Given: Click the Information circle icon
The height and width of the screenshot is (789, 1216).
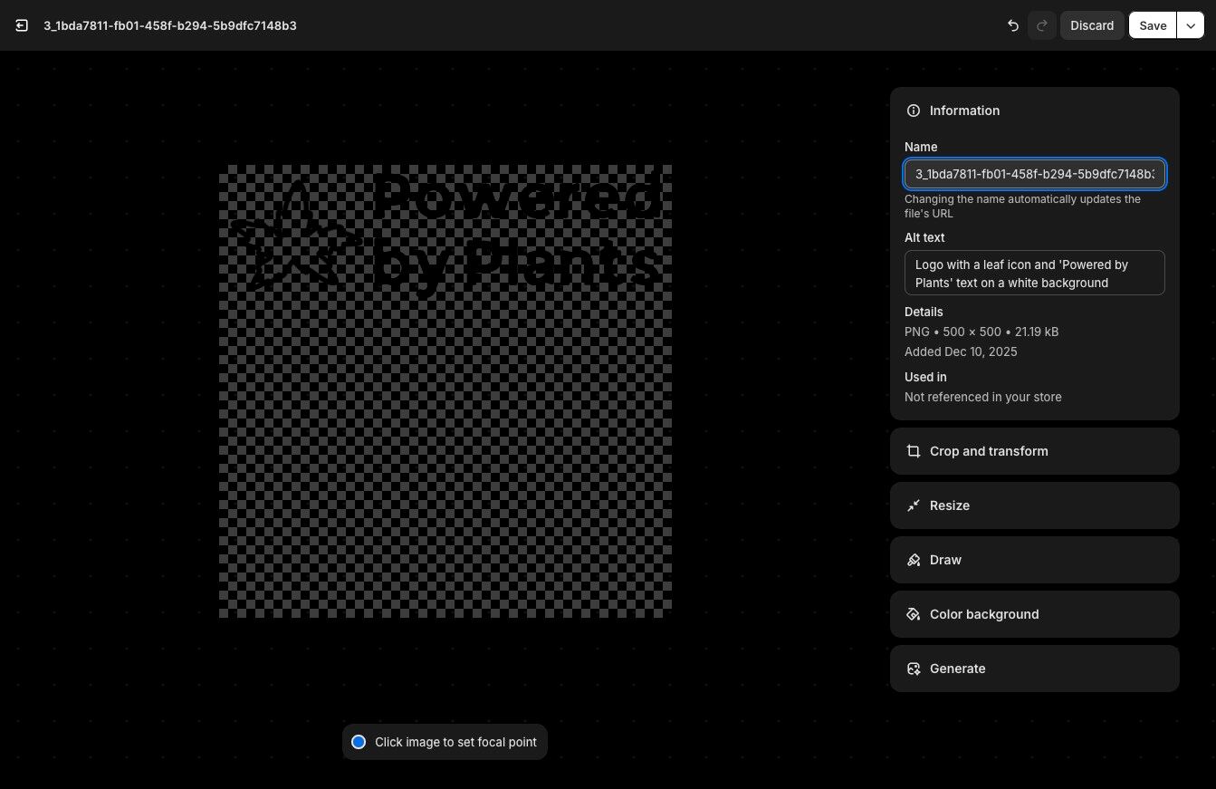Looking at the screenshot, I should pos(913,111).
